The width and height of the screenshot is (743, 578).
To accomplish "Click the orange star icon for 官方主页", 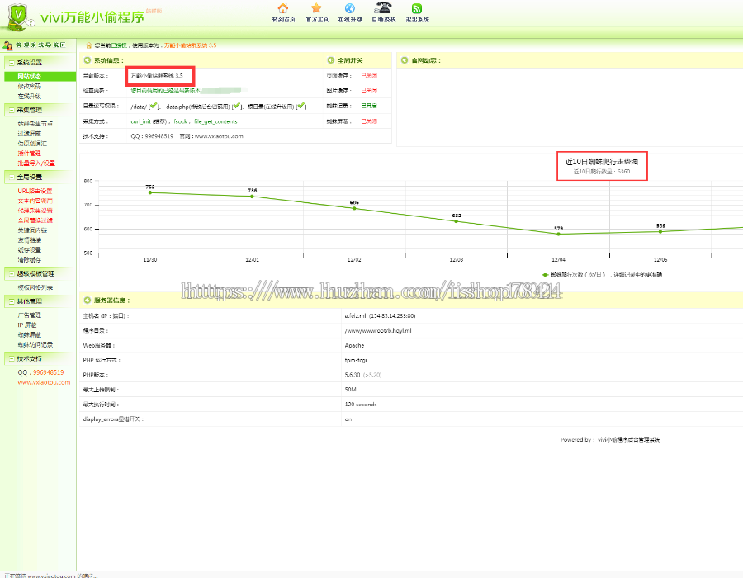I will (x=316, y=8).
